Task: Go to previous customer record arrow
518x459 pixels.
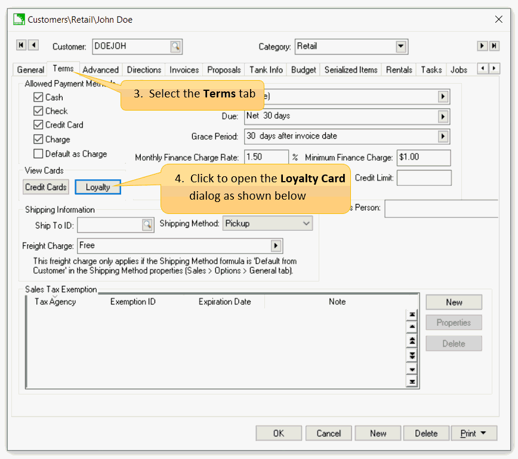Action: 33,45
